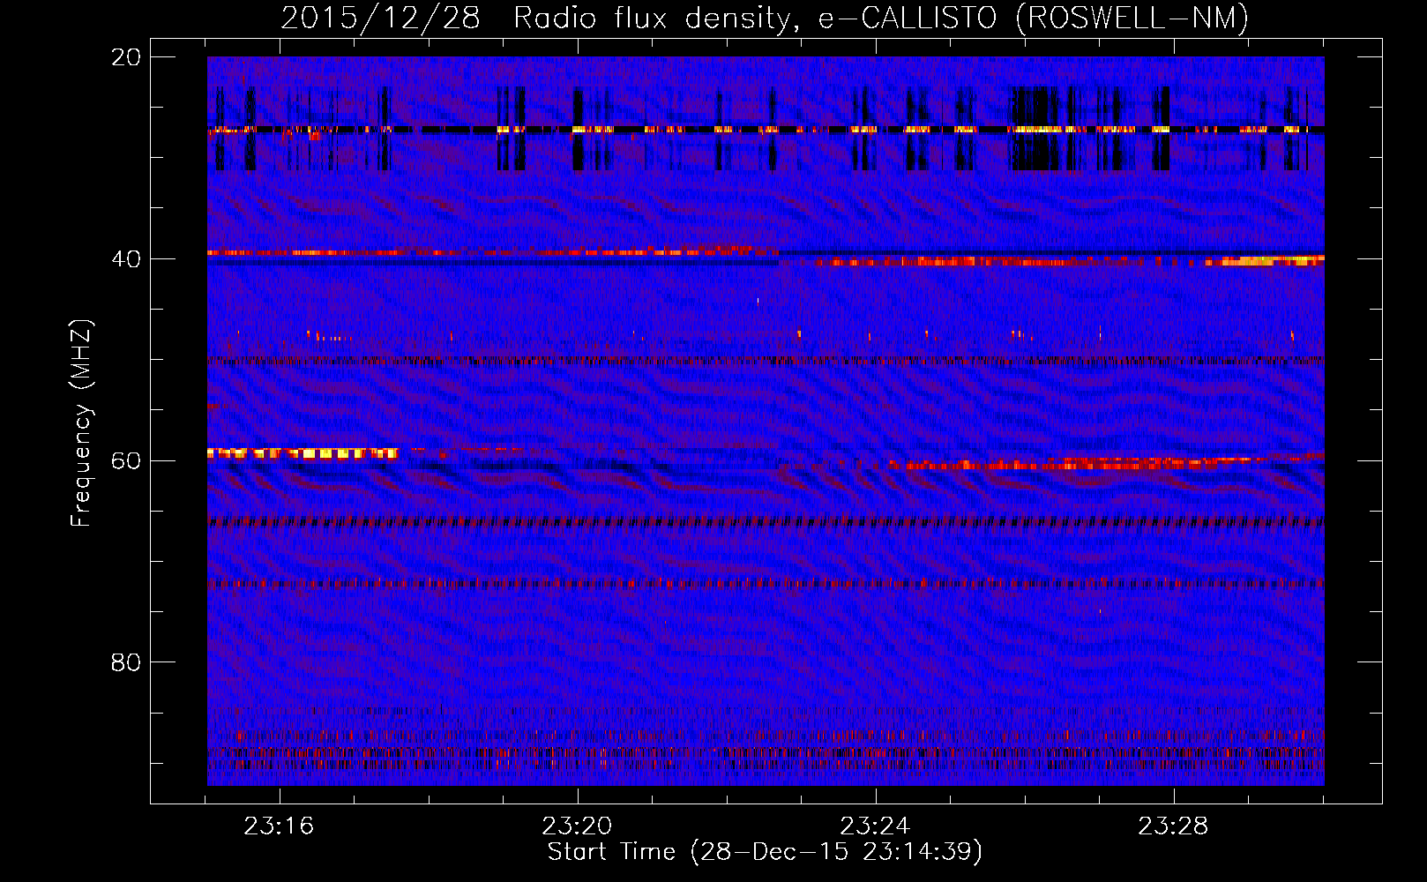Click the '23:24' time tick label
Viewport: 1427px width, 882px height.
875,826
